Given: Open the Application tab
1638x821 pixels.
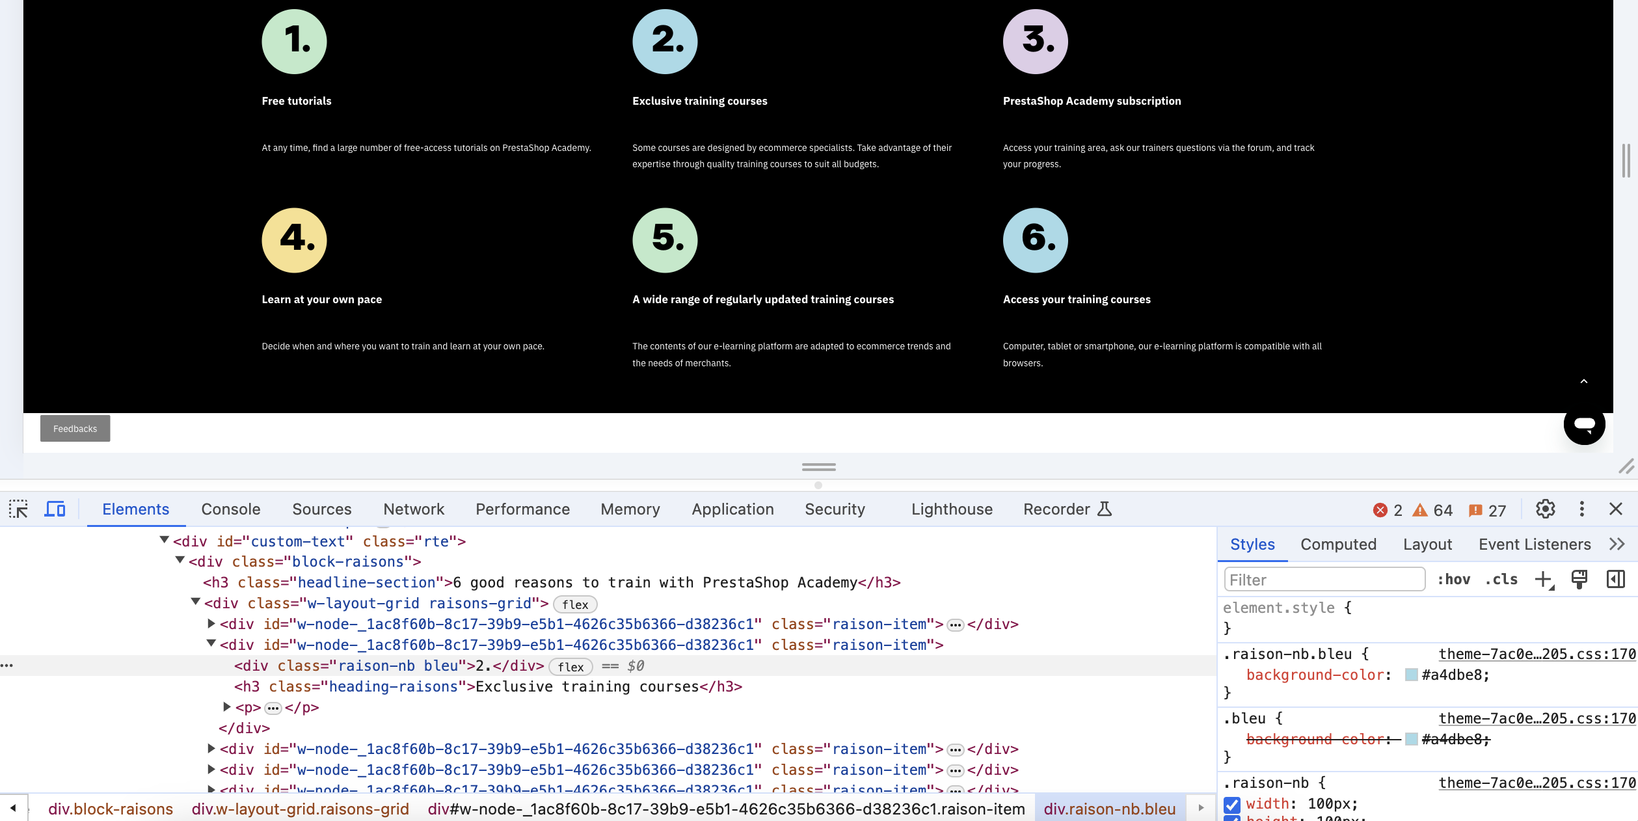Looking at the screenshot, I should 732,509.
